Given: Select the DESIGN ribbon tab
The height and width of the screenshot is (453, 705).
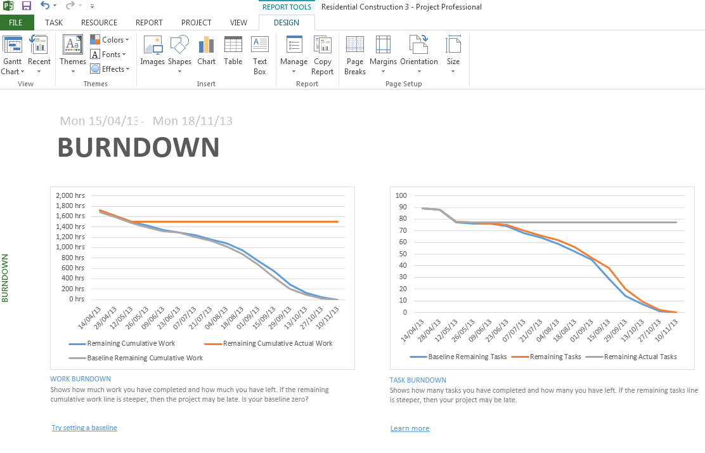Looking at the screenshot, I should [287, 22].
